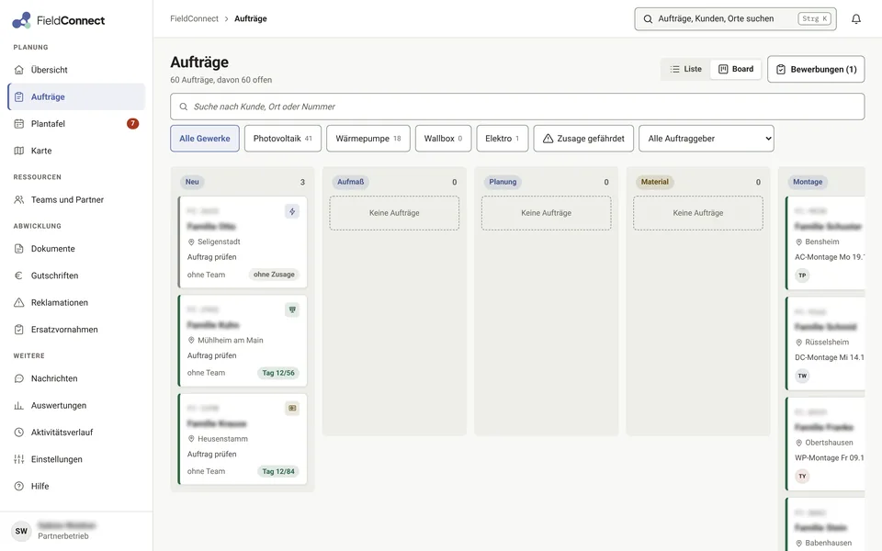Switch to Board view
The height and width of the screenshot is (551, 882).
[x=736, y=69]
